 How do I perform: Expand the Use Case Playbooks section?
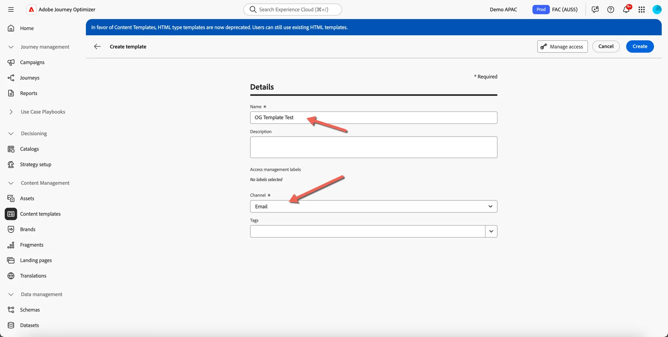point(11,112)
